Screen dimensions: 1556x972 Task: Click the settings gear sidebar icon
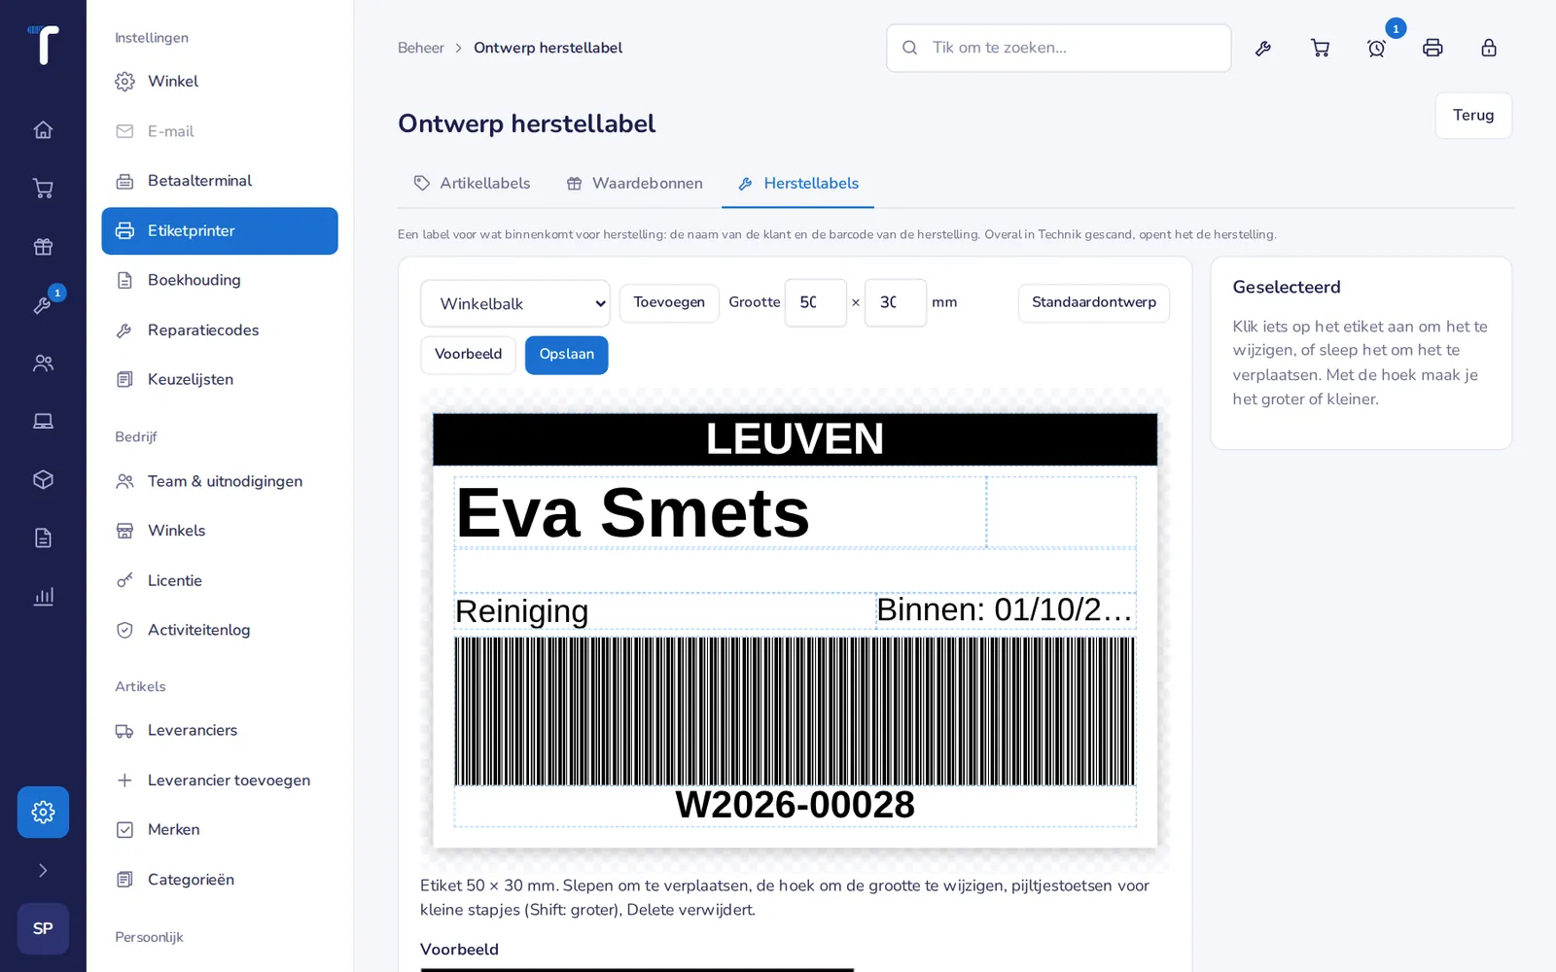coord(43,812)
